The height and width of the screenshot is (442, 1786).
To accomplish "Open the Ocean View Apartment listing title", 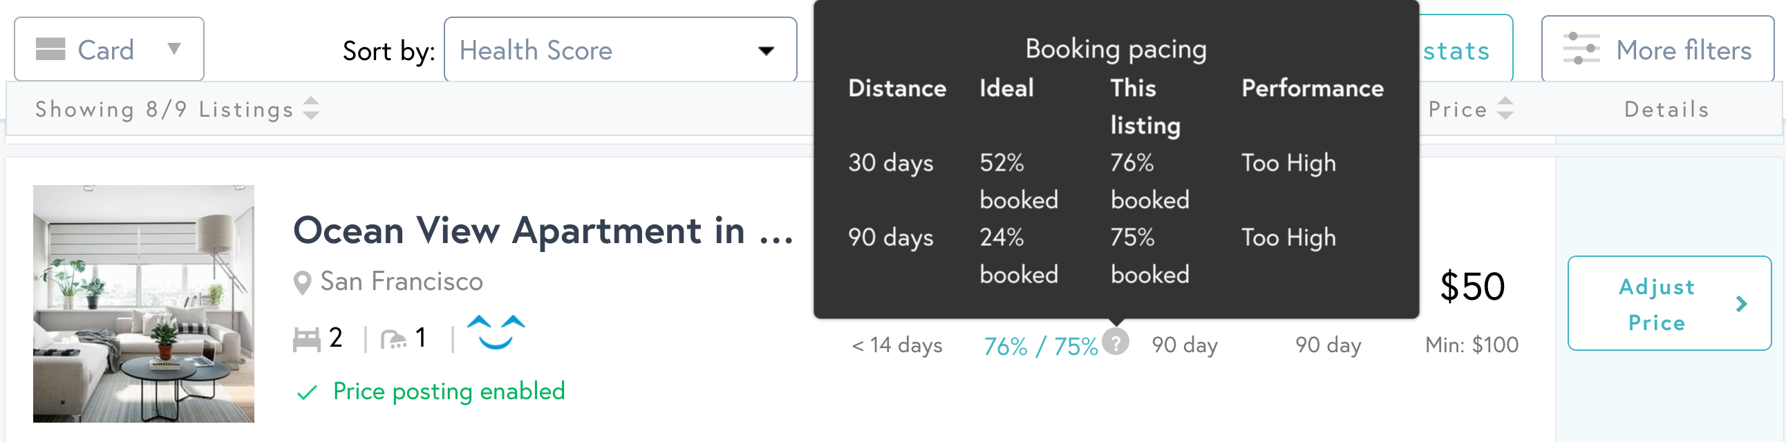I will tap(543, 231).
